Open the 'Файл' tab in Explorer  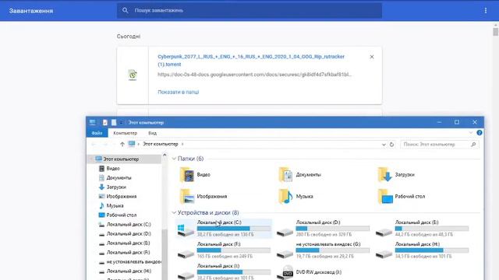[x=97, y=133]
